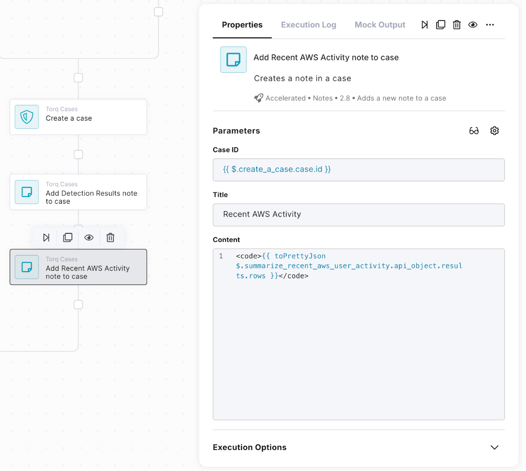This screenshot has height=471, width=526.
Task: Open the Parameters settings gear
Action: [495, 131]
